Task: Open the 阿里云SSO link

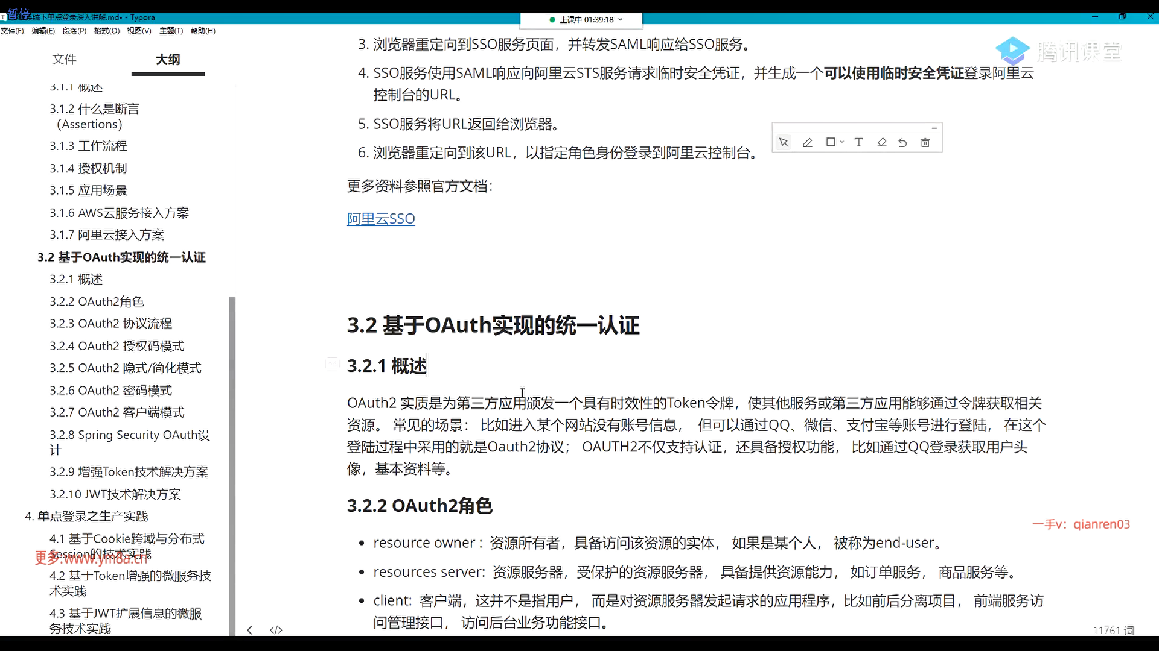Action: pyautogui.click(x=381, y=219)
